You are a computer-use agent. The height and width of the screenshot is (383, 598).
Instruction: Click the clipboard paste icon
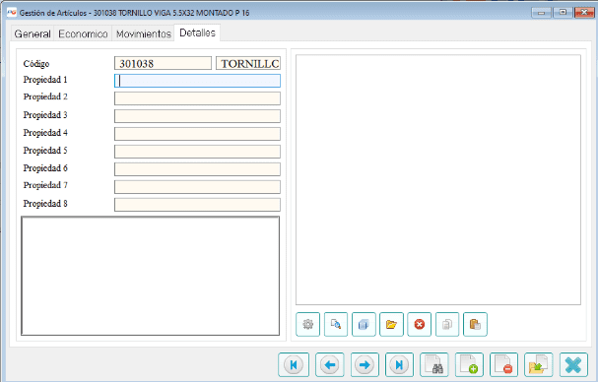[x=475, y=324]
